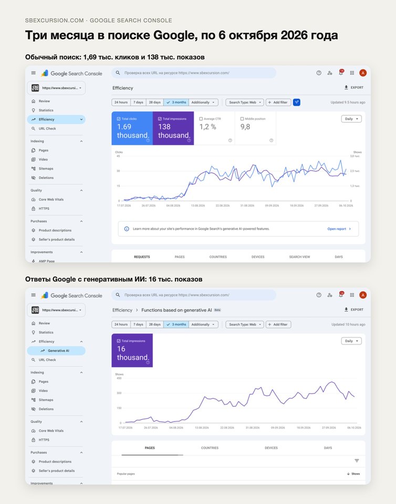Open account avatar A in the Generative AI window
Image resolution: width=396 pixels, height=504 pixels.
click(363, 295)
